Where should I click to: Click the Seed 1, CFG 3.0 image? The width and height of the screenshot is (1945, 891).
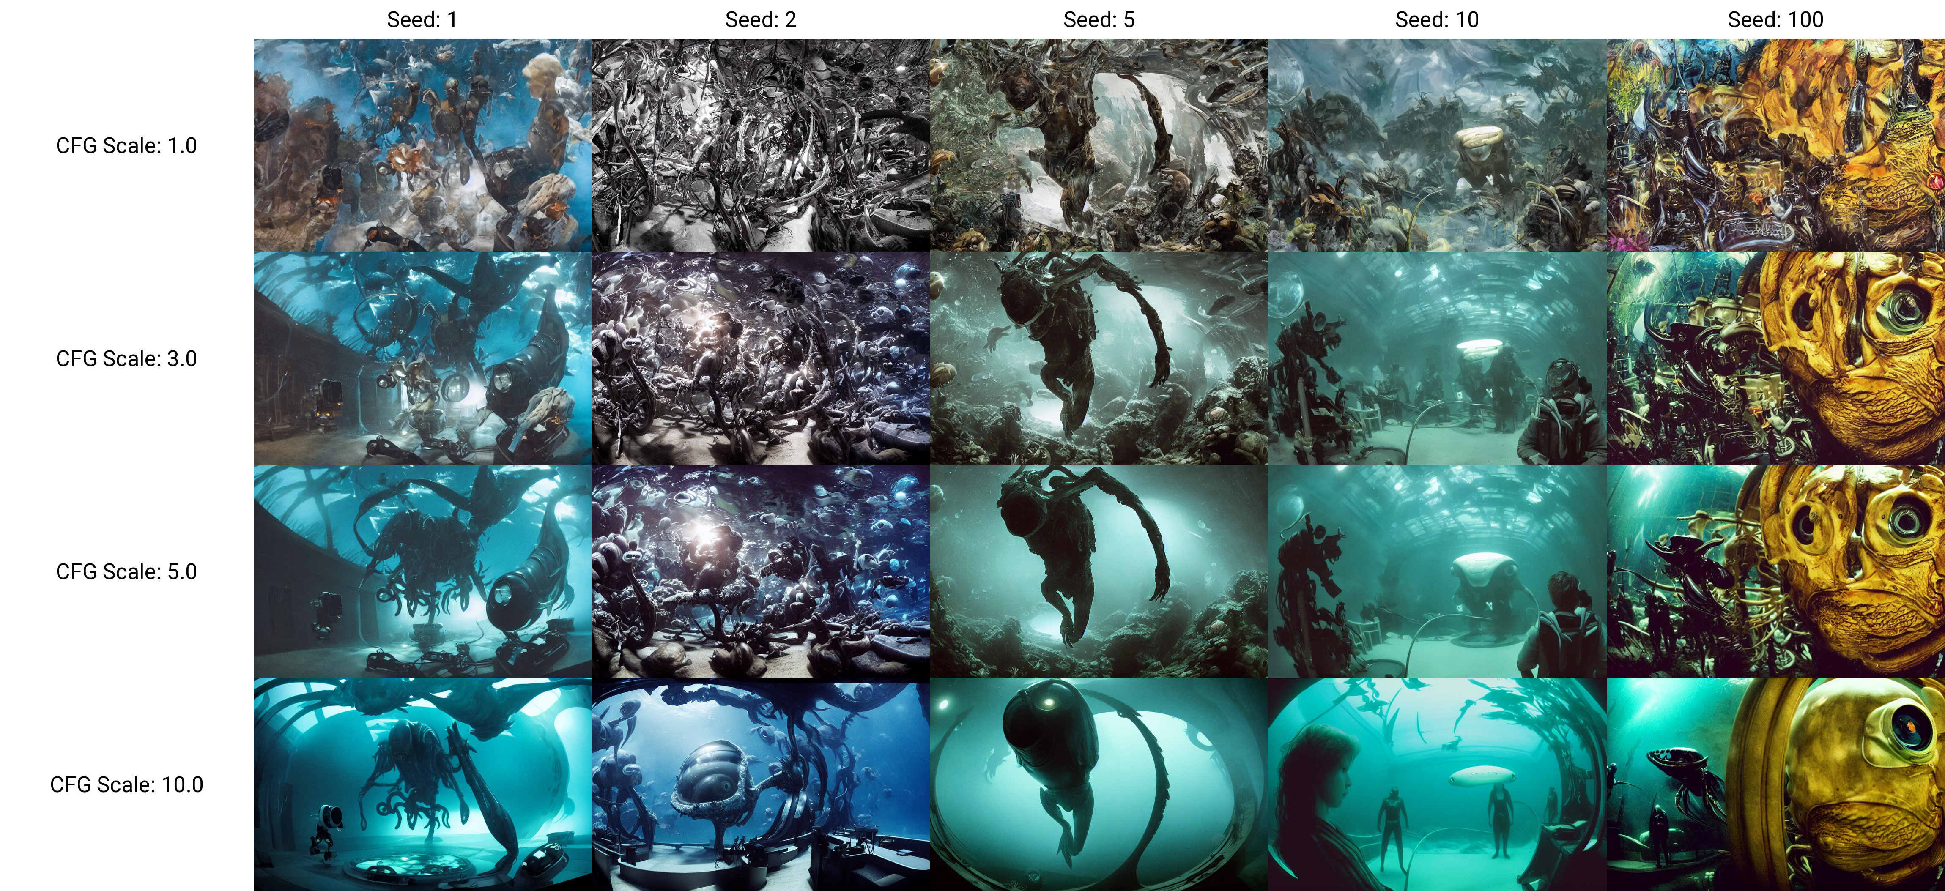(422, 358)
